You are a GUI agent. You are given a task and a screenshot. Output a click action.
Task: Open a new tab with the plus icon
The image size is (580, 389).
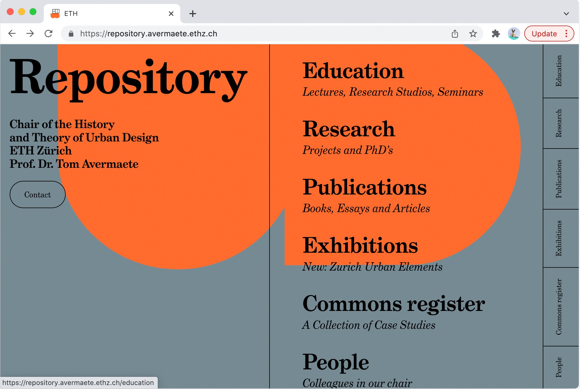(192, 14)
